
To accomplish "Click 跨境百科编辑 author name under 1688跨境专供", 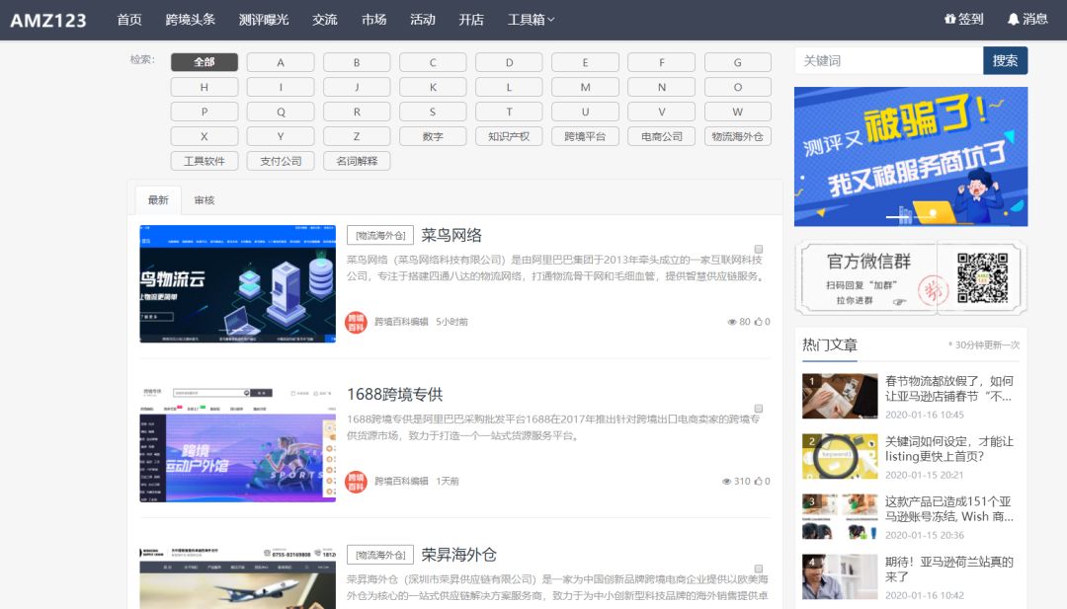I will coord(401,482).
